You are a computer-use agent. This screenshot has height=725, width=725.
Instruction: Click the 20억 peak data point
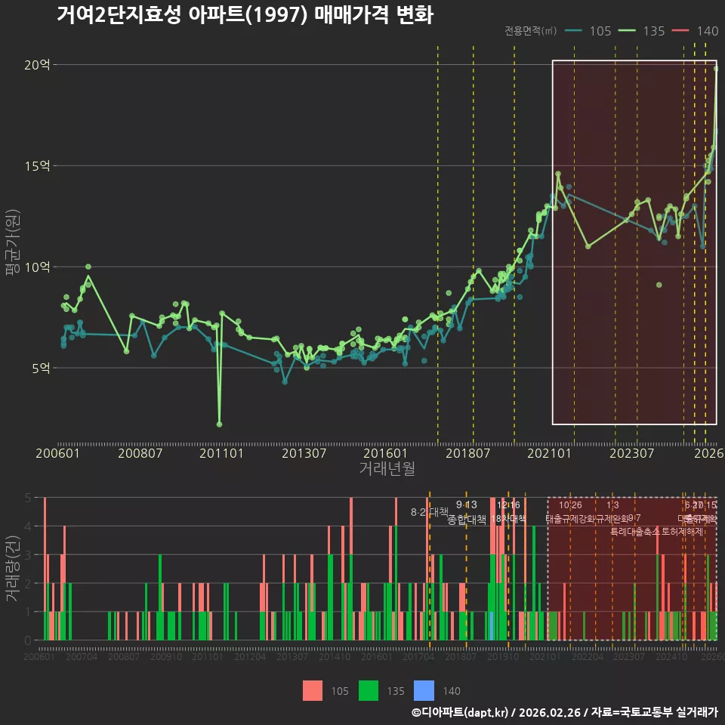pos(716,69)
